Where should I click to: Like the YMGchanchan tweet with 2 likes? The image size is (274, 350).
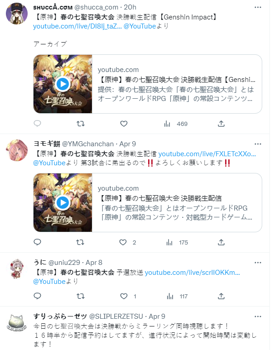pyautogui.click(x=128, y=242)
